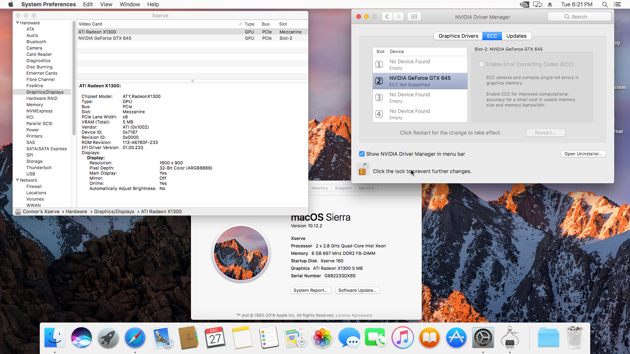Open the Help menu
Screen dimensions: 630x354
153,4
